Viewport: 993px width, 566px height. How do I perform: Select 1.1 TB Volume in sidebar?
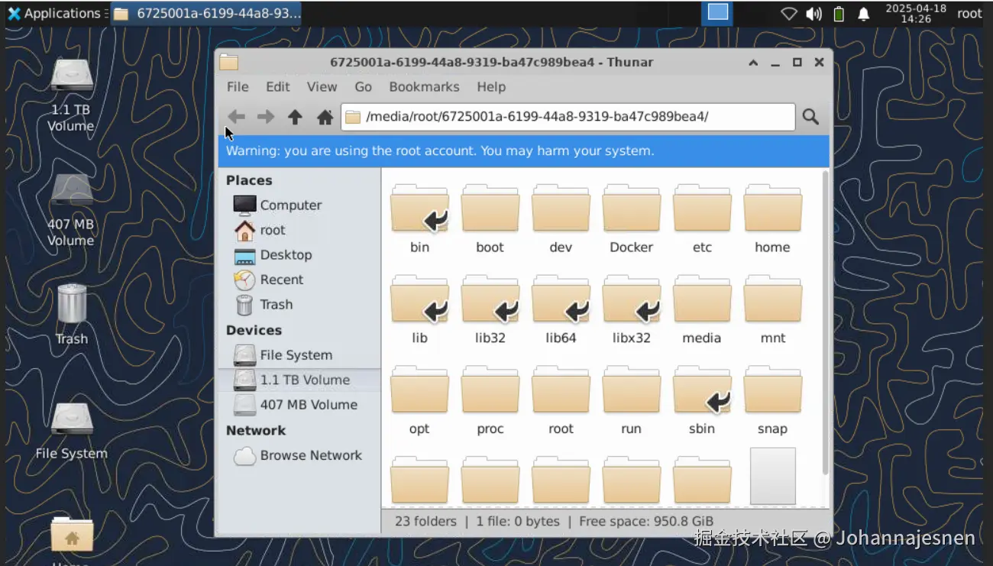[x=299, y=380]
